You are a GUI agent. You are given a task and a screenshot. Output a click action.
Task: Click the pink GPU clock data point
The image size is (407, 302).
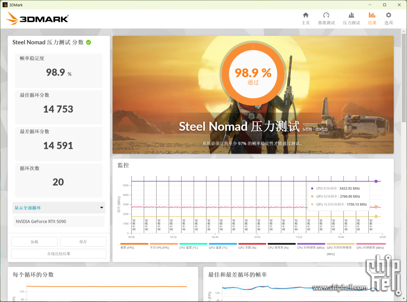pyautogui.click(x=376, y=207)
